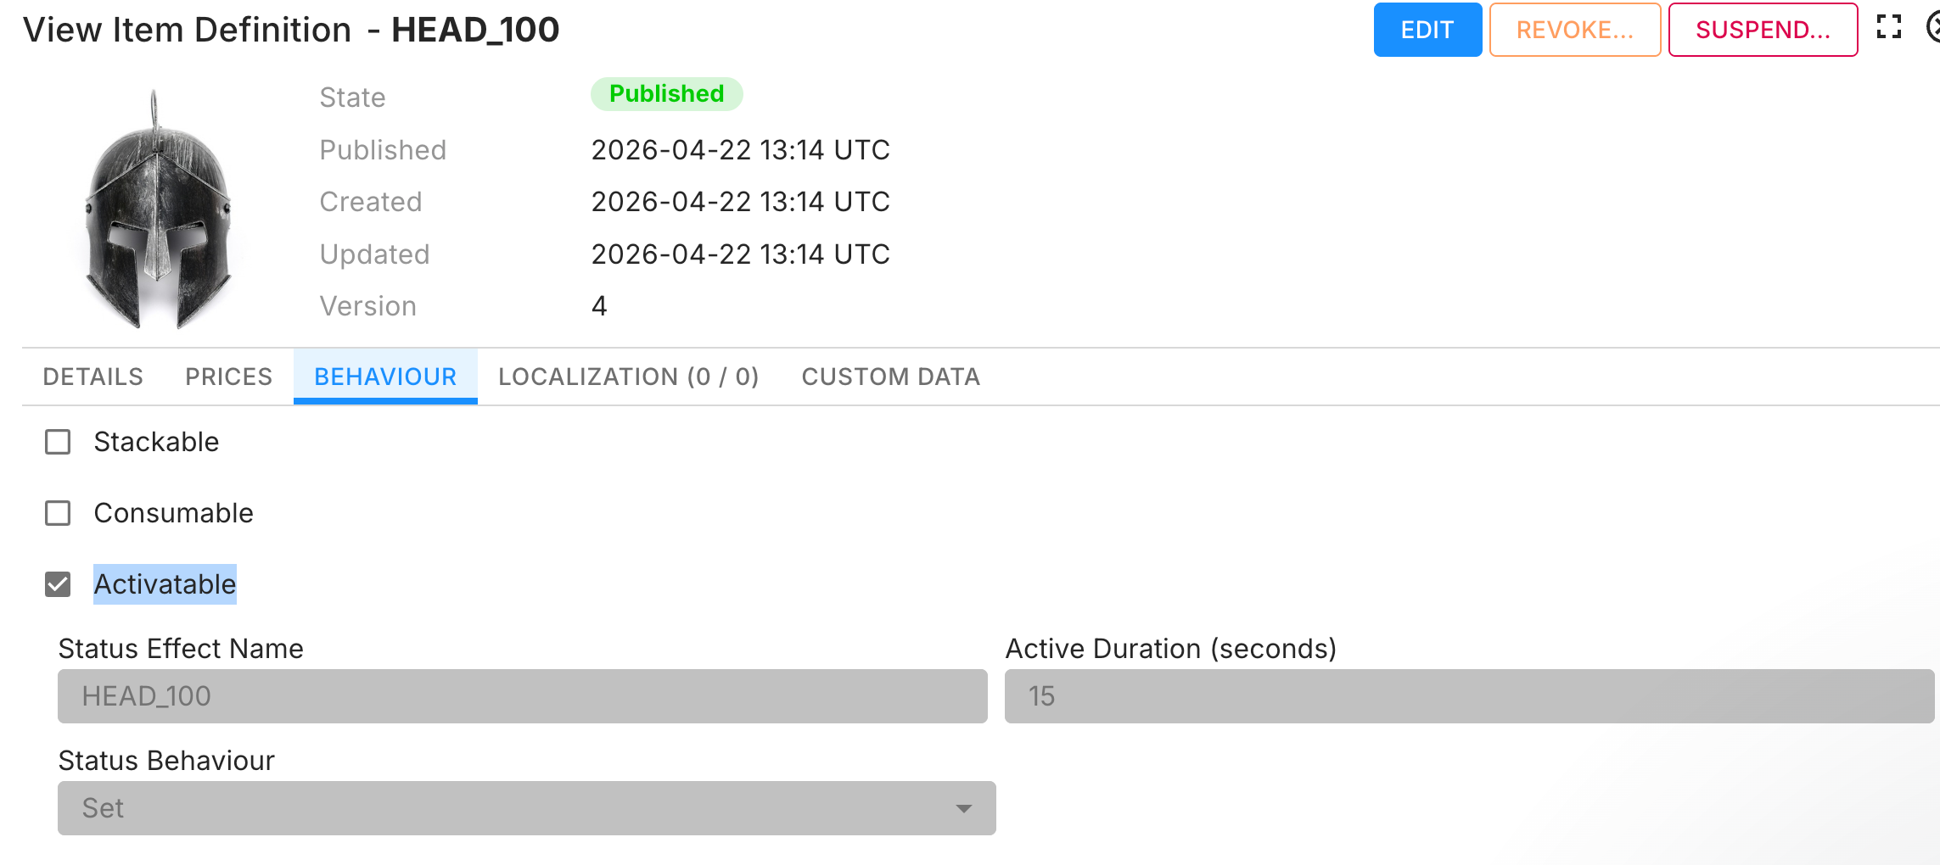Select the Behaviour tab
This screenshot has height=865, width=1940.
385,377
